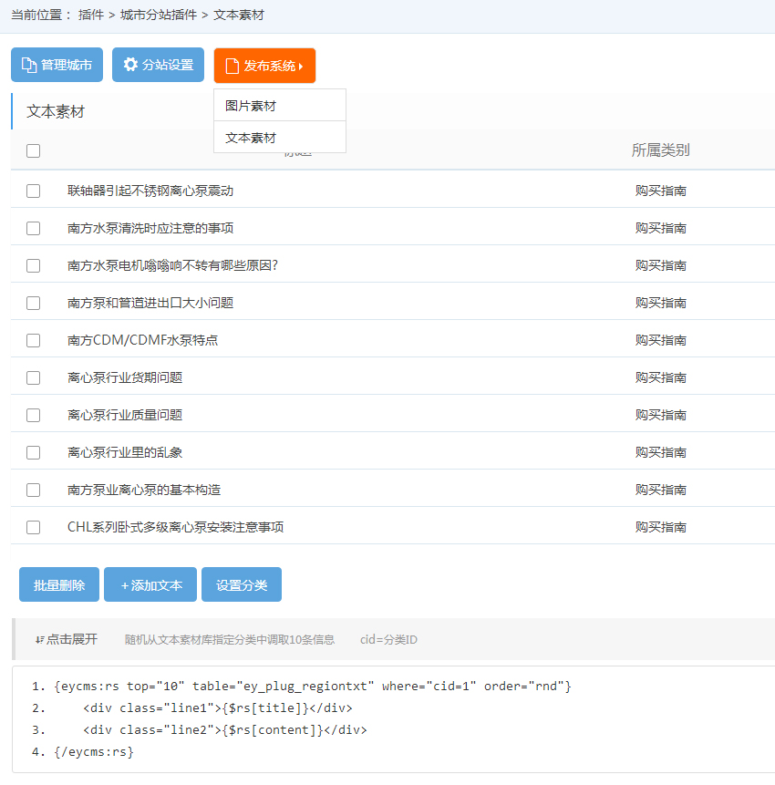Expand the 发布系统 dropdown caret
The height and width of the screenshot is (785, 775).
click(x=301, y=67)
